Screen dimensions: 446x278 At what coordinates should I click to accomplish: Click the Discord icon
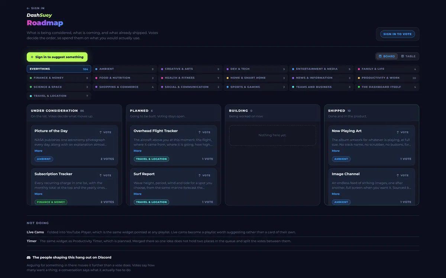(x=29, y=257)
